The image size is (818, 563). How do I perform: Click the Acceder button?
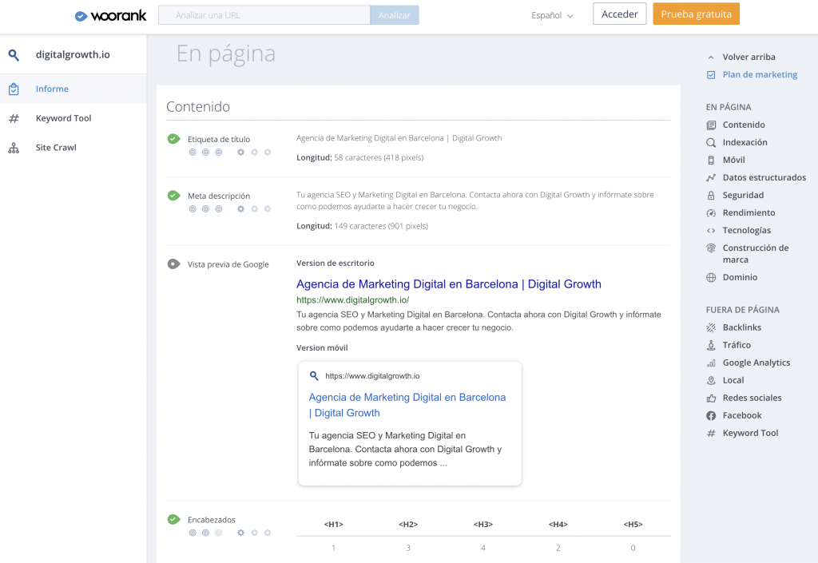coord(619,14)
